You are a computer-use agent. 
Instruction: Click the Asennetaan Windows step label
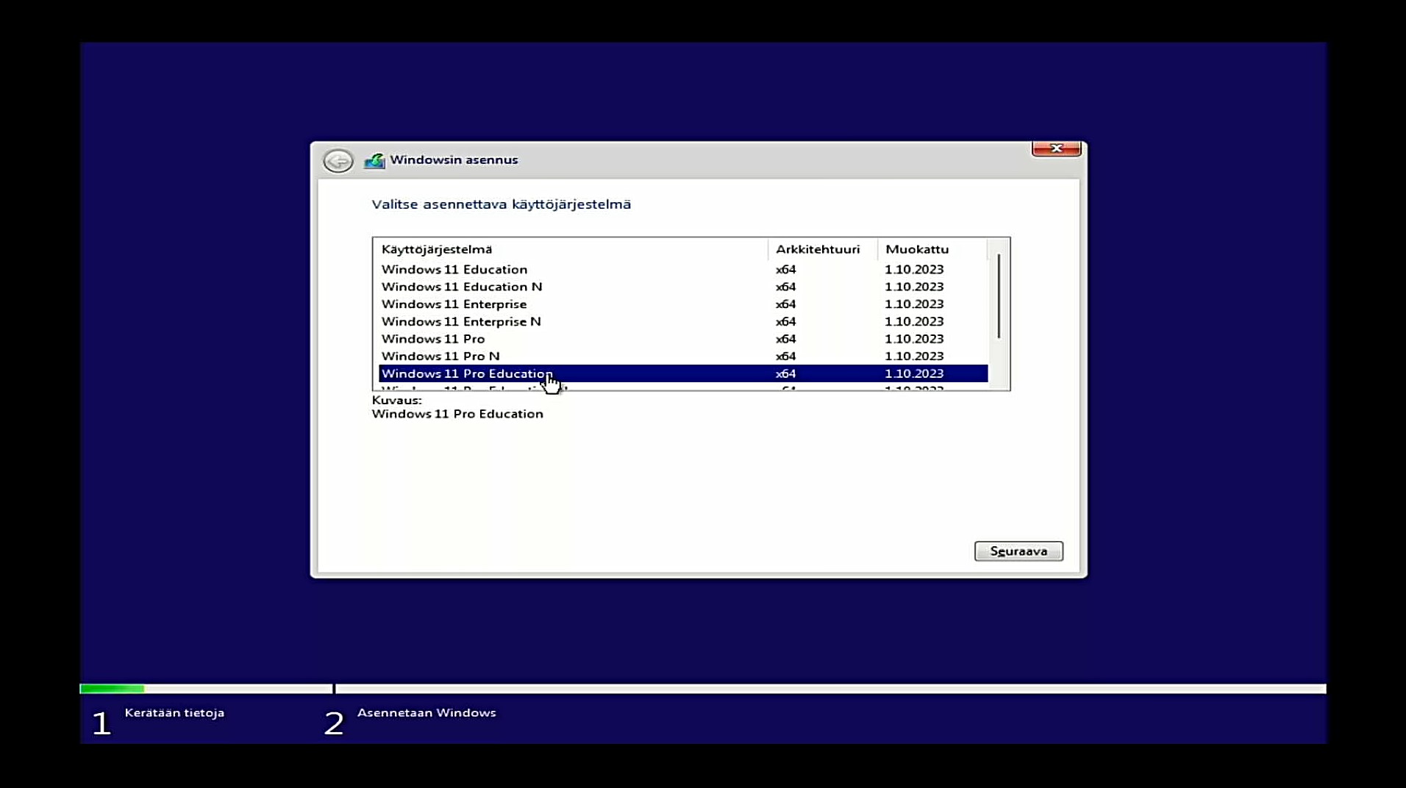(x=427, y=713)
